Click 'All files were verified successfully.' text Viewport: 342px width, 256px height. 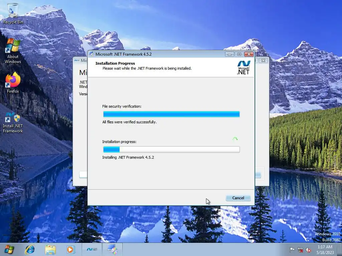(x=129, y=122)
